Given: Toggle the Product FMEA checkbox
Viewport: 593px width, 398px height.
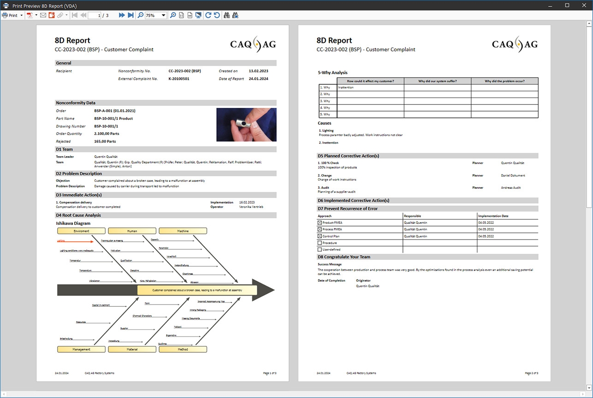Looking at the screenshot, I should point(320,222).
